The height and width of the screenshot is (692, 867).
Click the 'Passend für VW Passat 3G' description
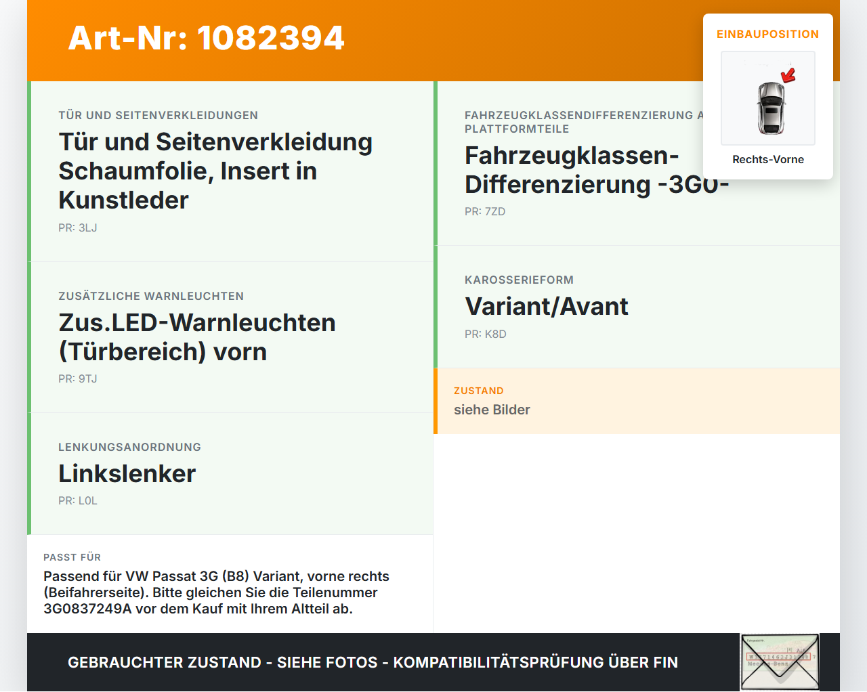click(x=216, y=592)
